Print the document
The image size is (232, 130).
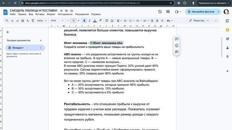22,21
